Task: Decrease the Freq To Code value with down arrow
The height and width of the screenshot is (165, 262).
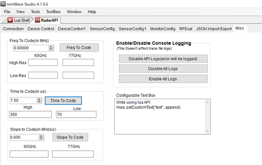Action: (x=51, y=49)
